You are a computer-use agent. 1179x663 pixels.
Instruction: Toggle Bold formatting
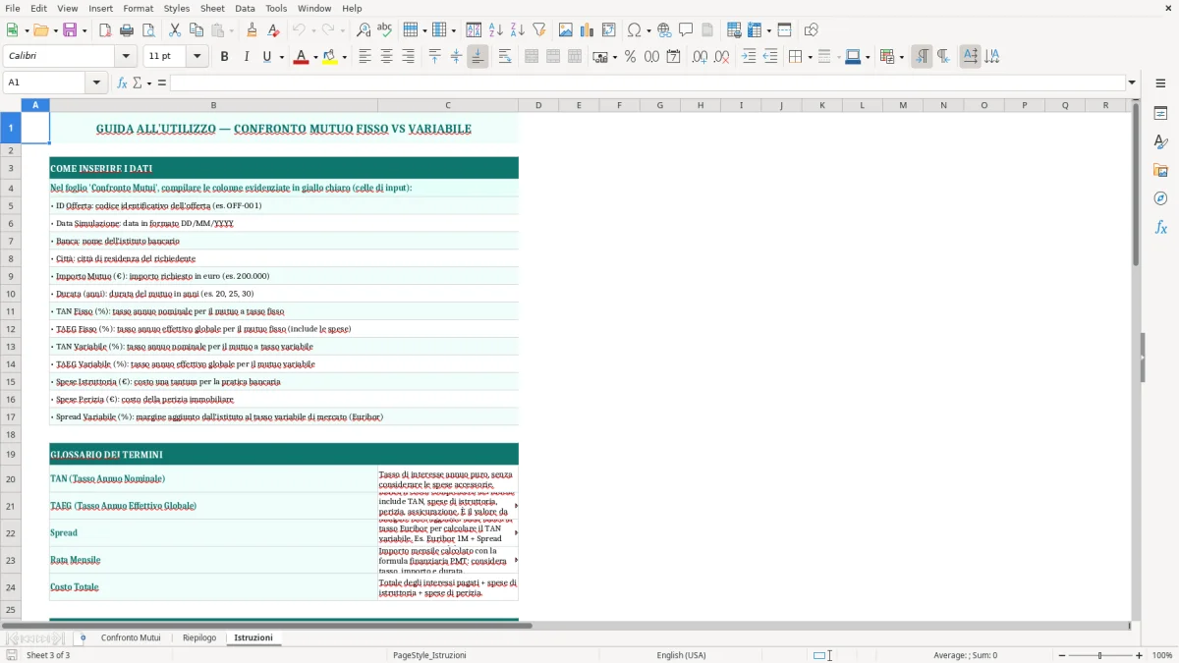coord(224,57)
